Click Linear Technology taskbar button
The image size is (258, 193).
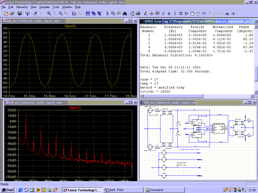click(82, 190)
